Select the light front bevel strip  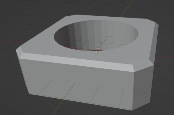click(77, 62)
